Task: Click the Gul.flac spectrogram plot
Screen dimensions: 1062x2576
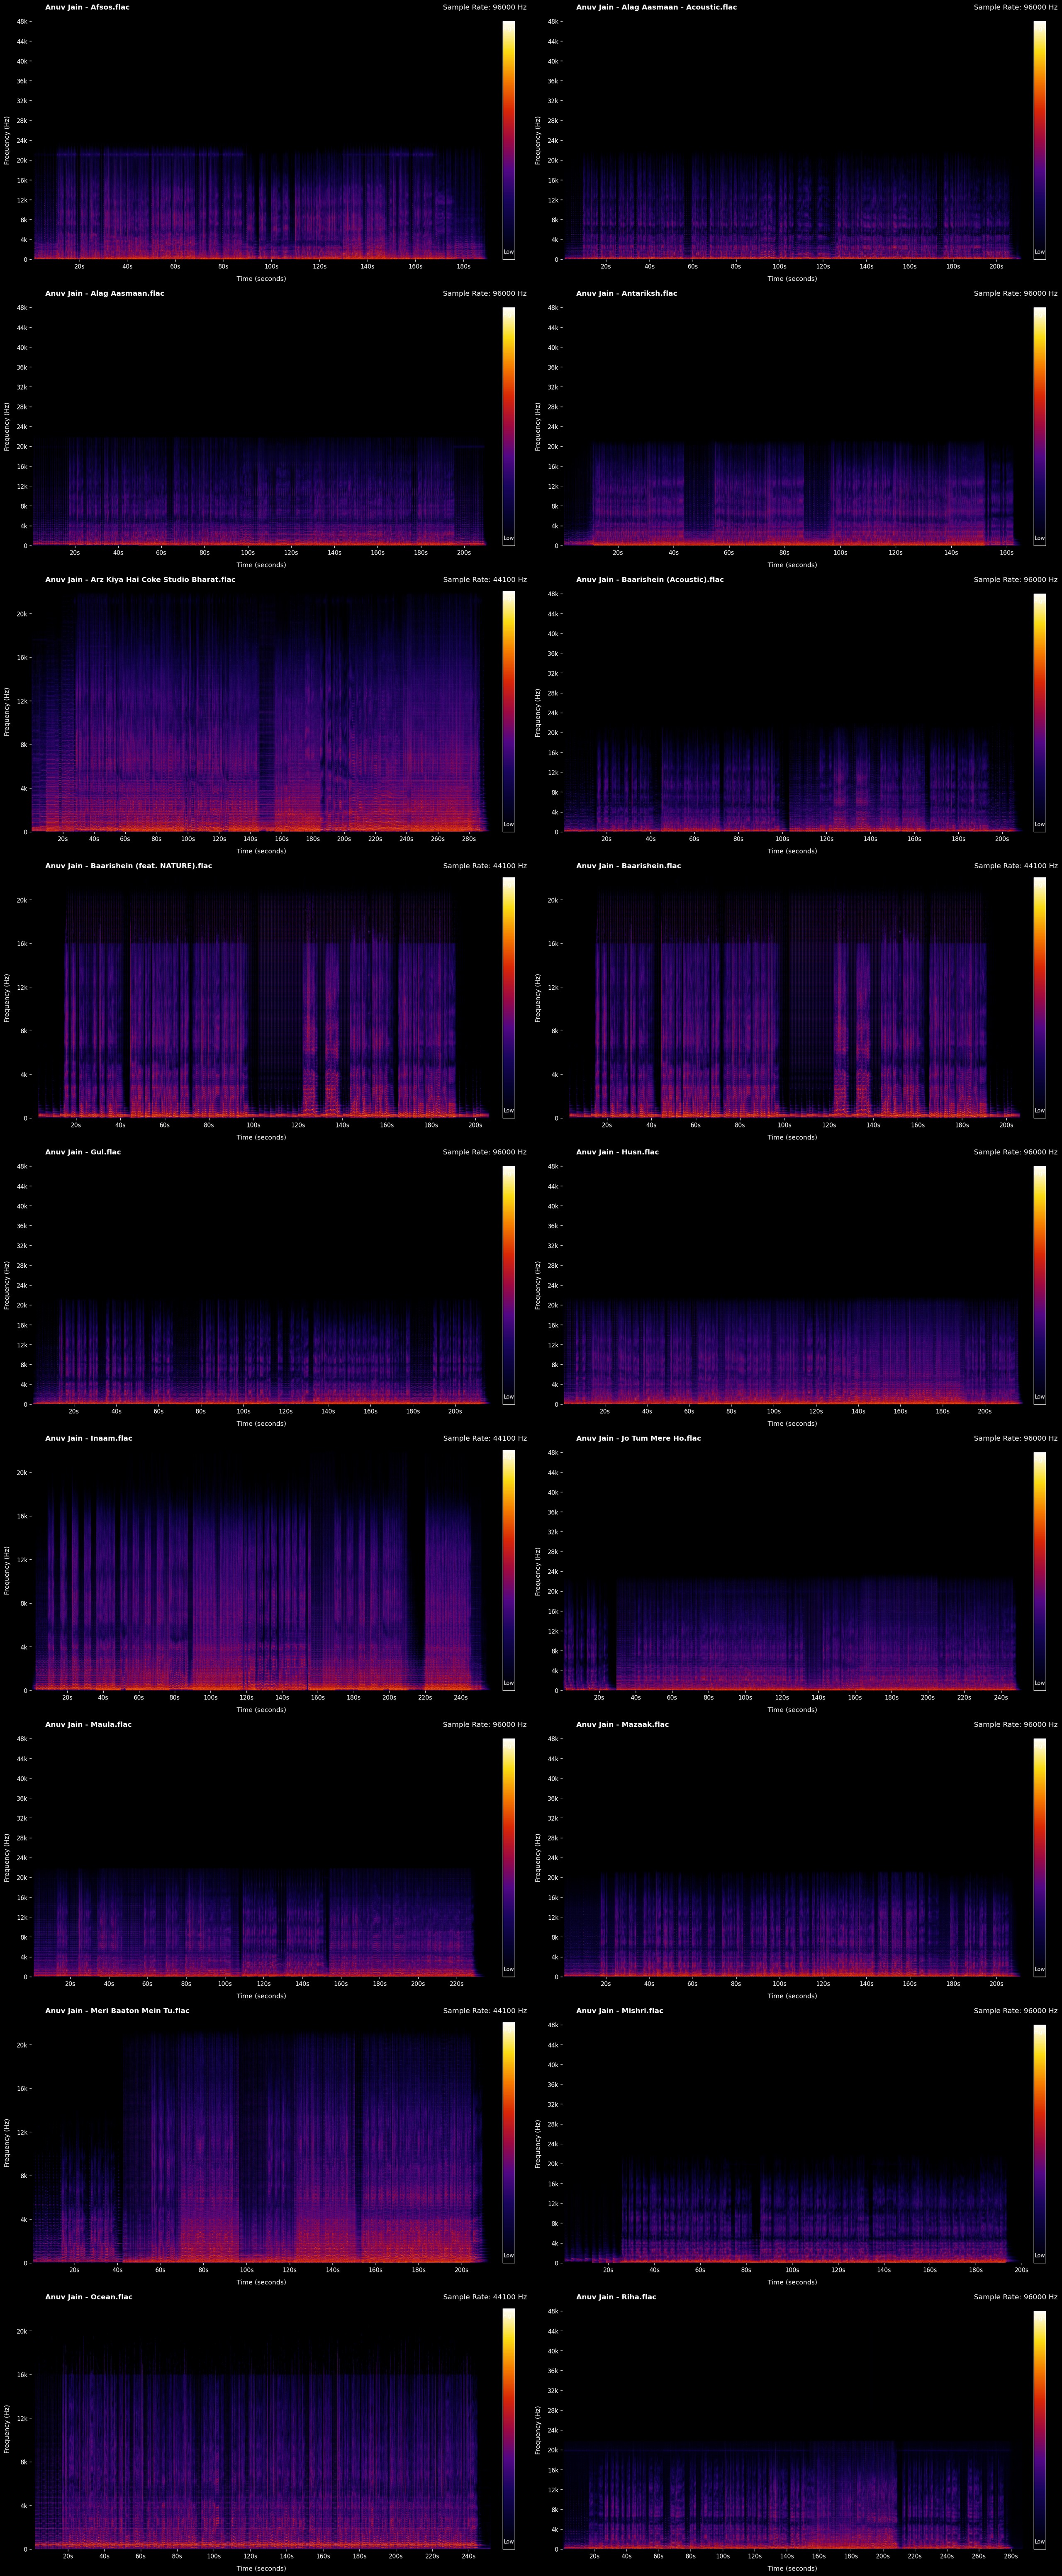Action: [261, 1285]
